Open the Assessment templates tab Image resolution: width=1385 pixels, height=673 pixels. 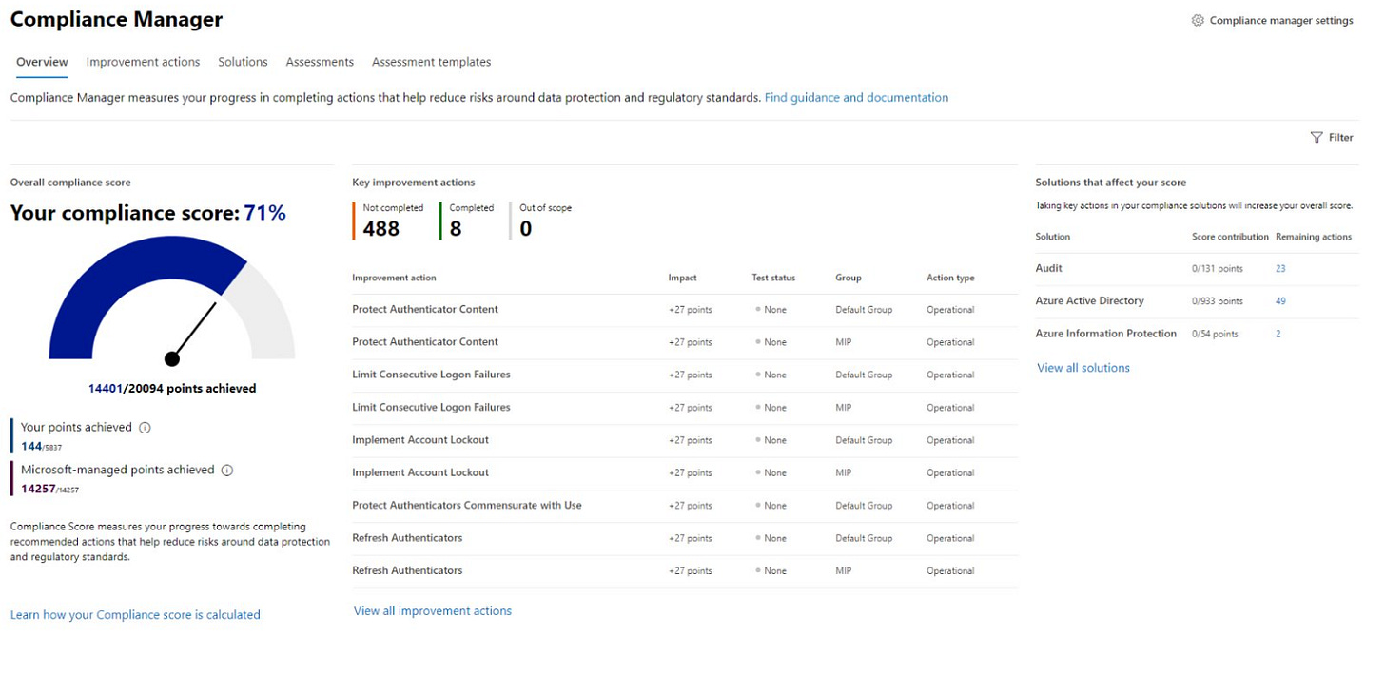(x=431, y=61)
